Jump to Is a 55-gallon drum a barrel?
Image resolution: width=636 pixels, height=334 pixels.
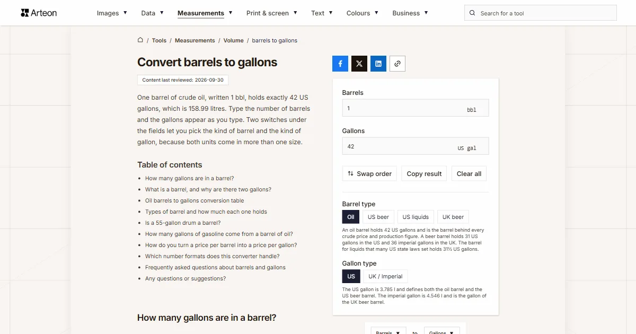[183, 223]
